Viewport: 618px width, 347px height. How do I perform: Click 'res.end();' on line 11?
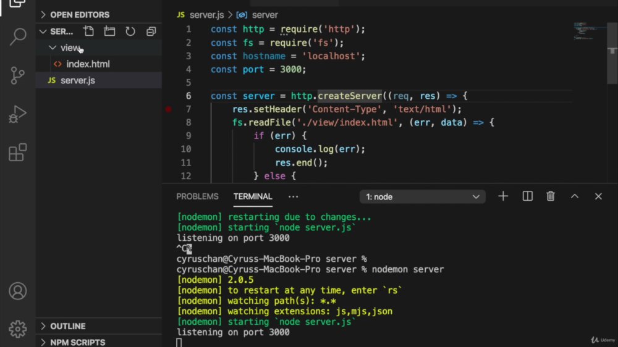(x=301, y=162)
